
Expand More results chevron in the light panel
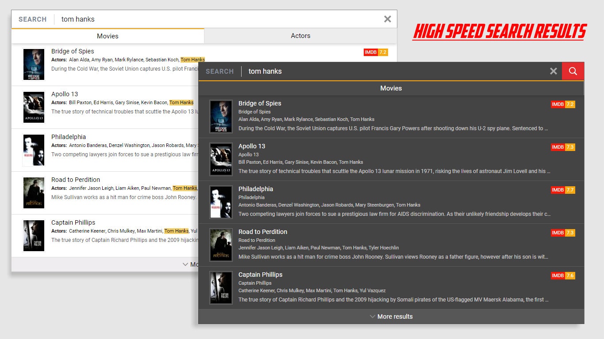(186, 264)
